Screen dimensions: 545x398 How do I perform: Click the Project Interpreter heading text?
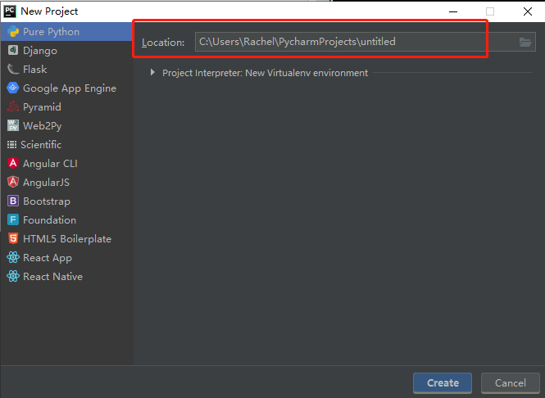pos(265,73)
